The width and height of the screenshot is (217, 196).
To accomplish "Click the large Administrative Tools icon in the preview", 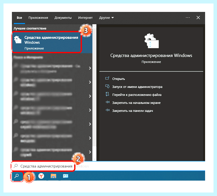I will (152, 41).
